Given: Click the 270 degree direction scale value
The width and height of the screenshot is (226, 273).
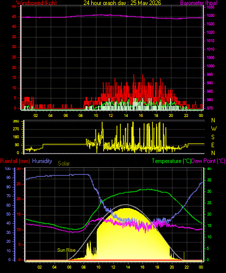Looking at the screenshot, I should coord(16,129).
